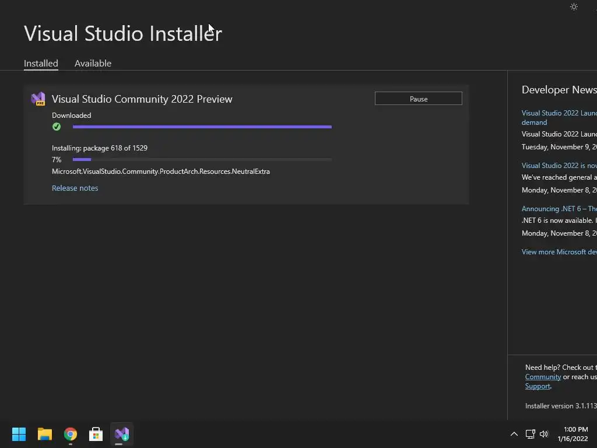Switch to the Available tab

pyautogui.click(x=93, y=63)
